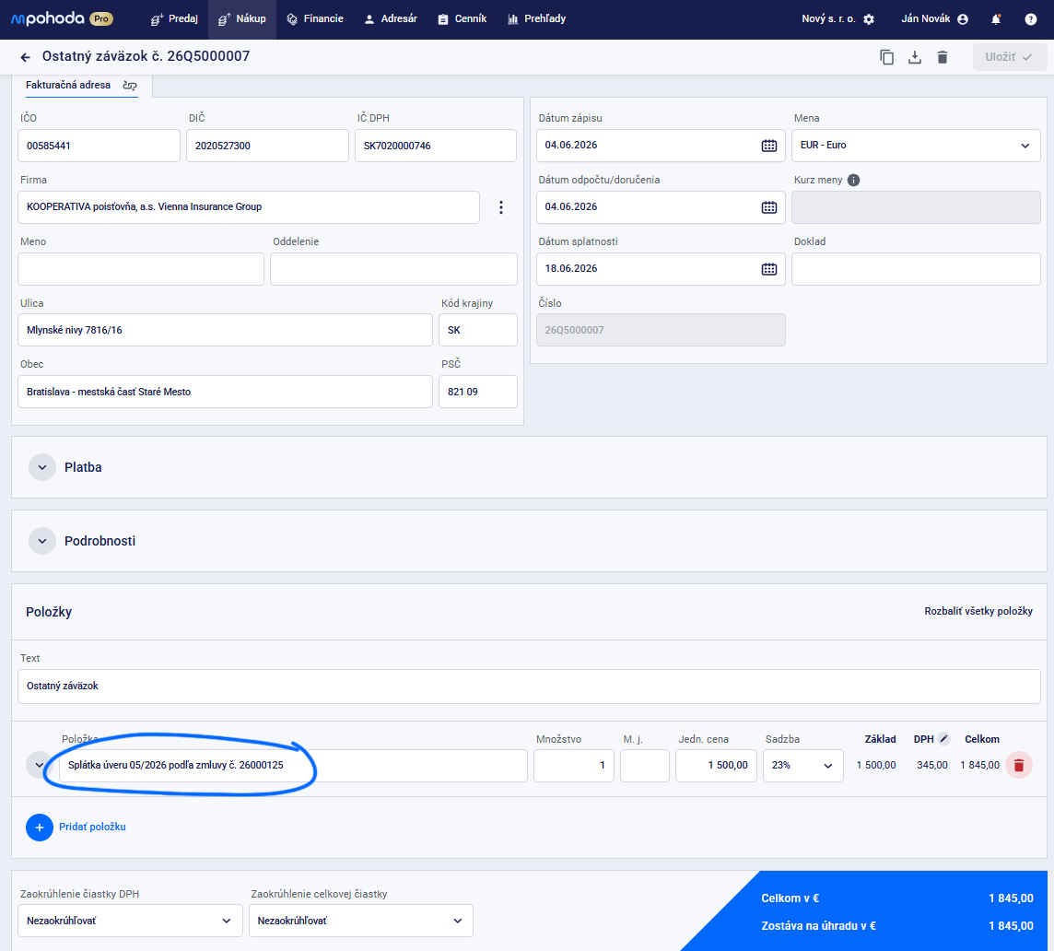Click the Uložiť button
The height and width of the screenshot is (951, 1054).
click(x=1009, y=57)
